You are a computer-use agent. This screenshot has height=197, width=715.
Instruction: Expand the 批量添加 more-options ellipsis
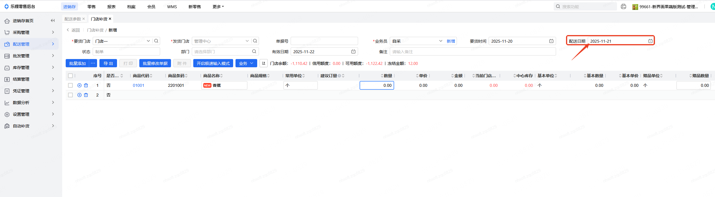(93, 63)
